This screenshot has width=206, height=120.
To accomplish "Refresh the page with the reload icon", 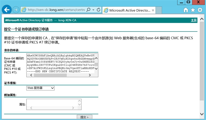I will 98,10.
